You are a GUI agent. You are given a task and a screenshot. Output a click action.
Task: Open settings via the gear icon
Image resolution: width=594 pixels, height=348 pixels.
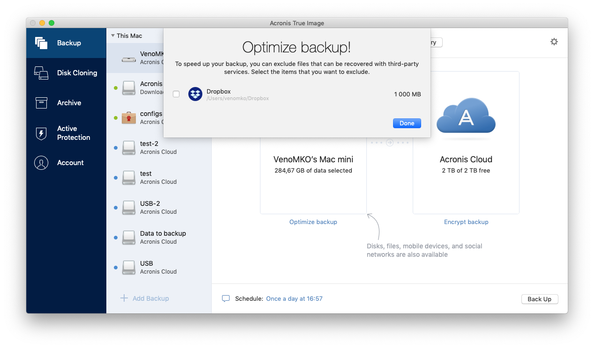pyautogui.click(x=554, y=42)
